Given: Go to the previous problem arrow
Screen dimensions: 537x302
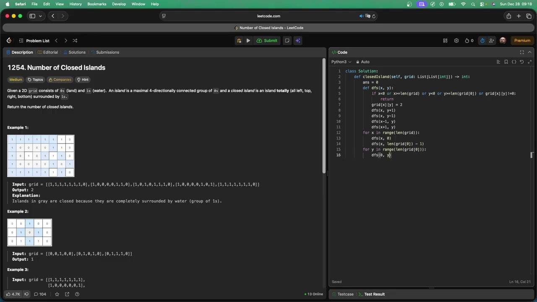Looking at the screenshot, I should coord(56,41).
